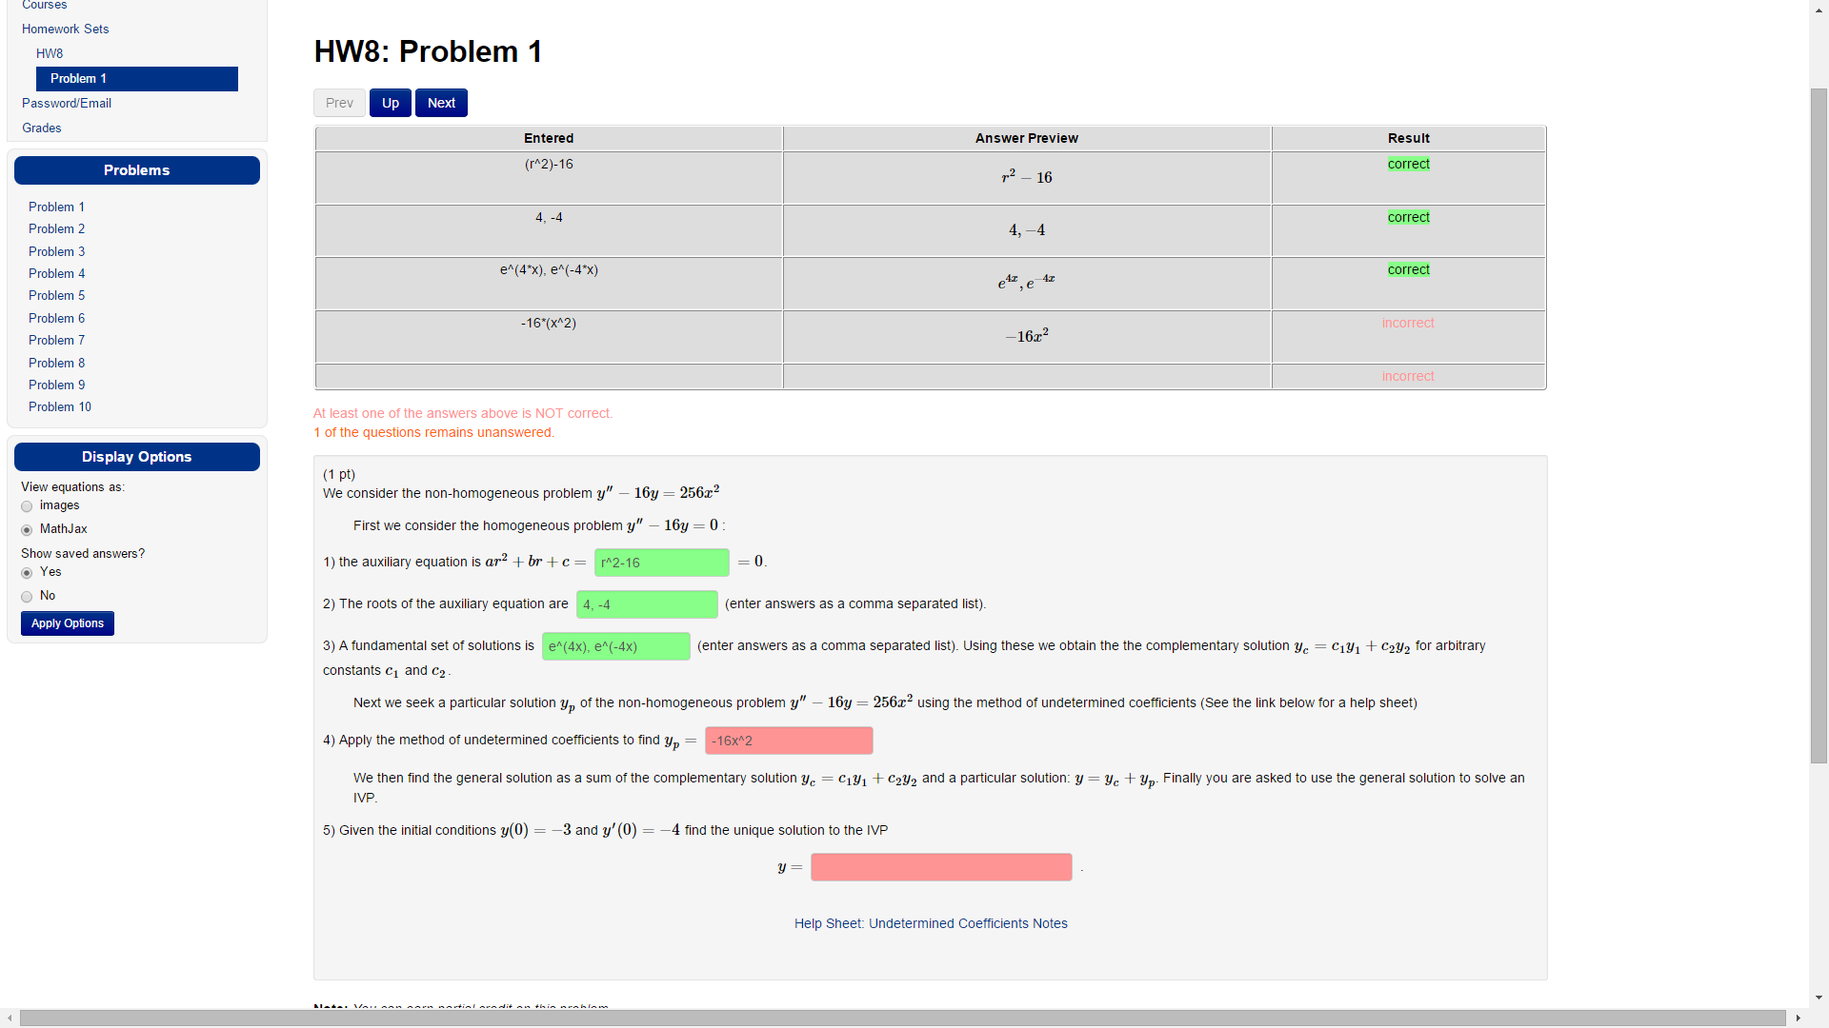The height and width of the screenshot is (1028, 1829).
Task: Click the incorrect -16x^2 particular solution field
Action: [x=788, y=741]
